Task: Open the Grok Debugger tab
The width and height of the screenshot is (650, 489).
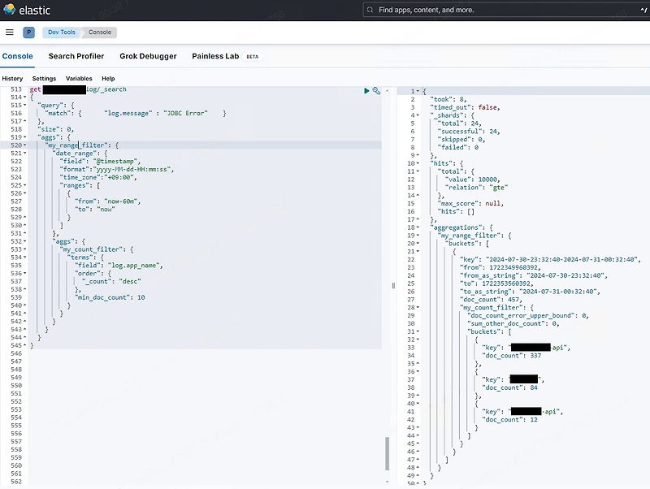Action: click(x=148, y=56)
